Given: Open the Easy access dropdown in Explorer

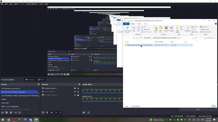Looking at the screenshot, I should pyautogui.click(x=181, y=29).
